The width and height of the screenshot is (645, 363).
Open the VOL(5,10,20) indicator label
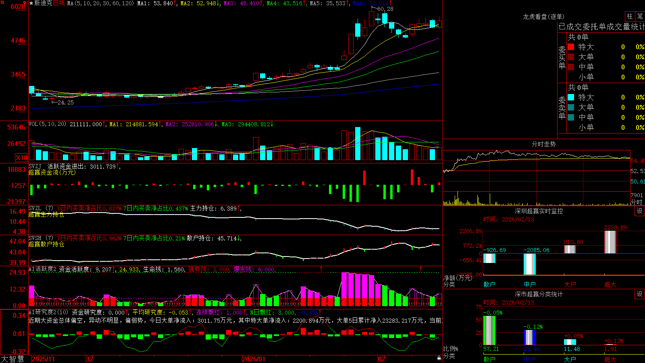point(47,124)
